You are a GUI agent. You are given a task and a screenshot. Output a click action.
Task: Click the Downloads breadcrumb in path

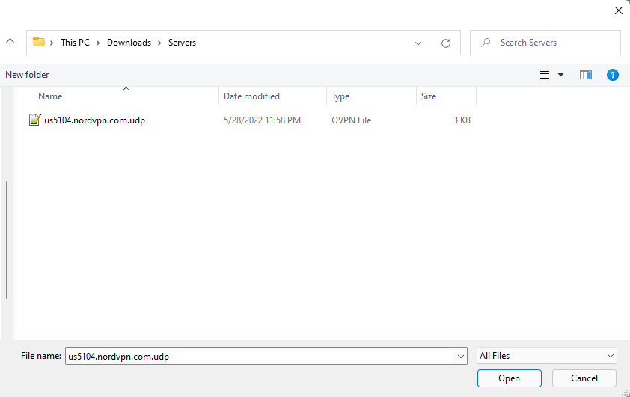coord(129,43)
